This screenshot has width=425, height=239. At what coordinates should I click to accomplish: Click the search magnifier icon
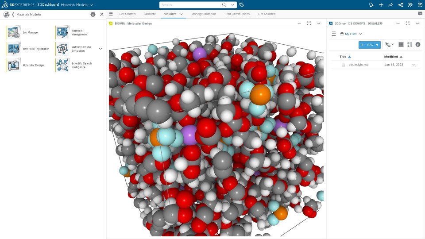tap(224, 4)
